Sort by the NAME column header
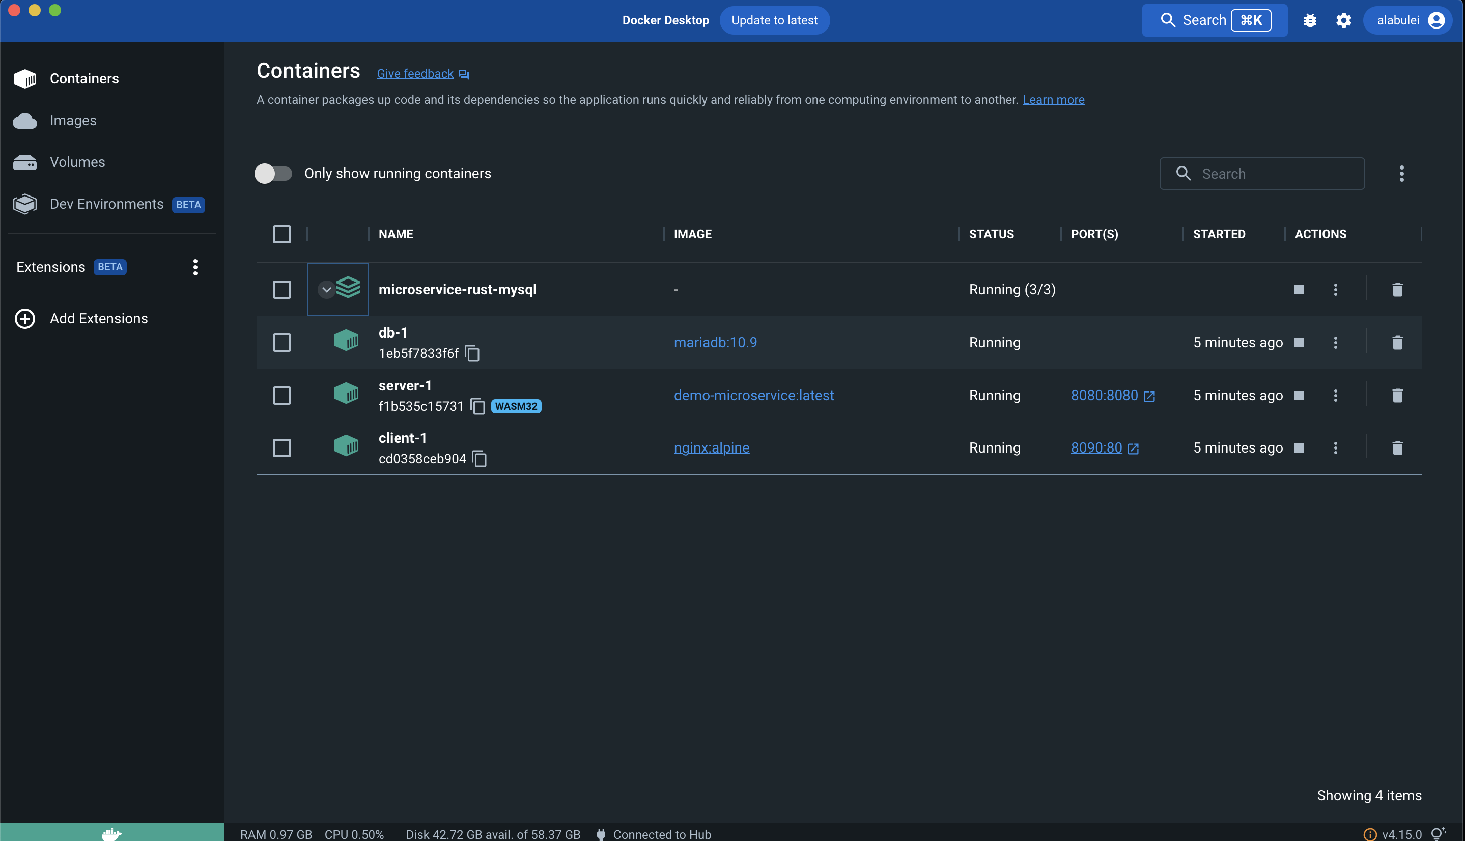 396,234
